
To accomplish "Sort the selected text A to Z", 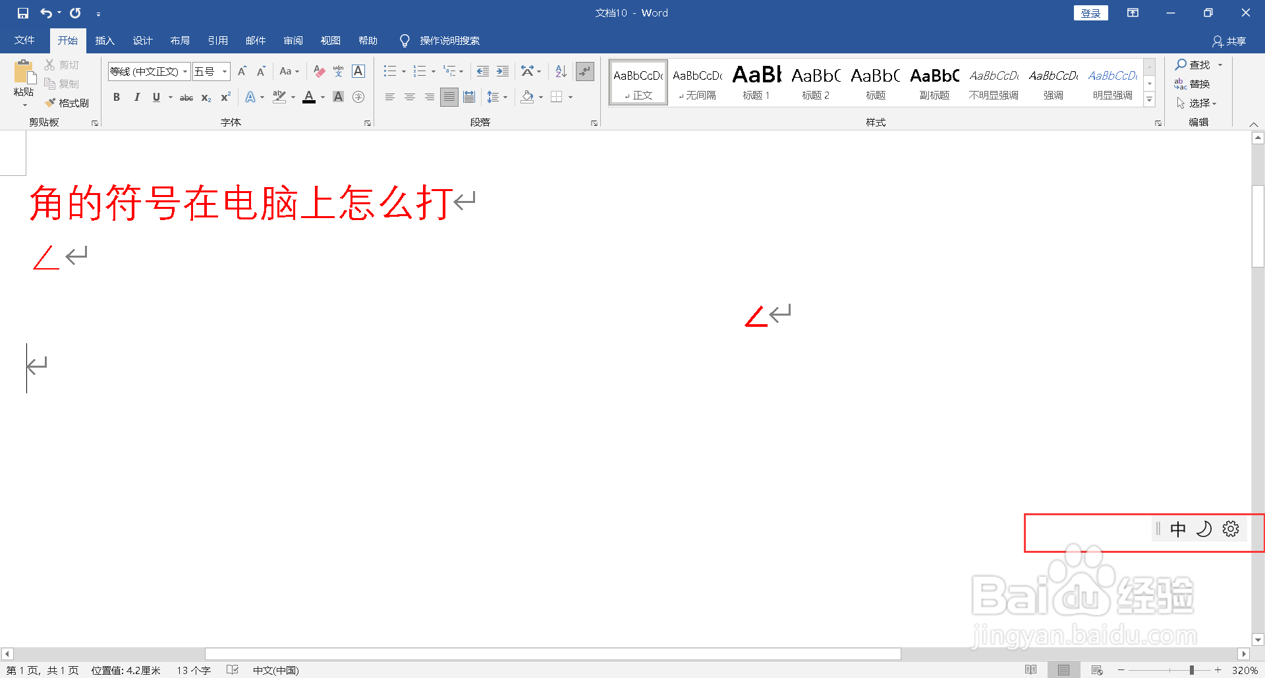I will [x=561, y=71].
